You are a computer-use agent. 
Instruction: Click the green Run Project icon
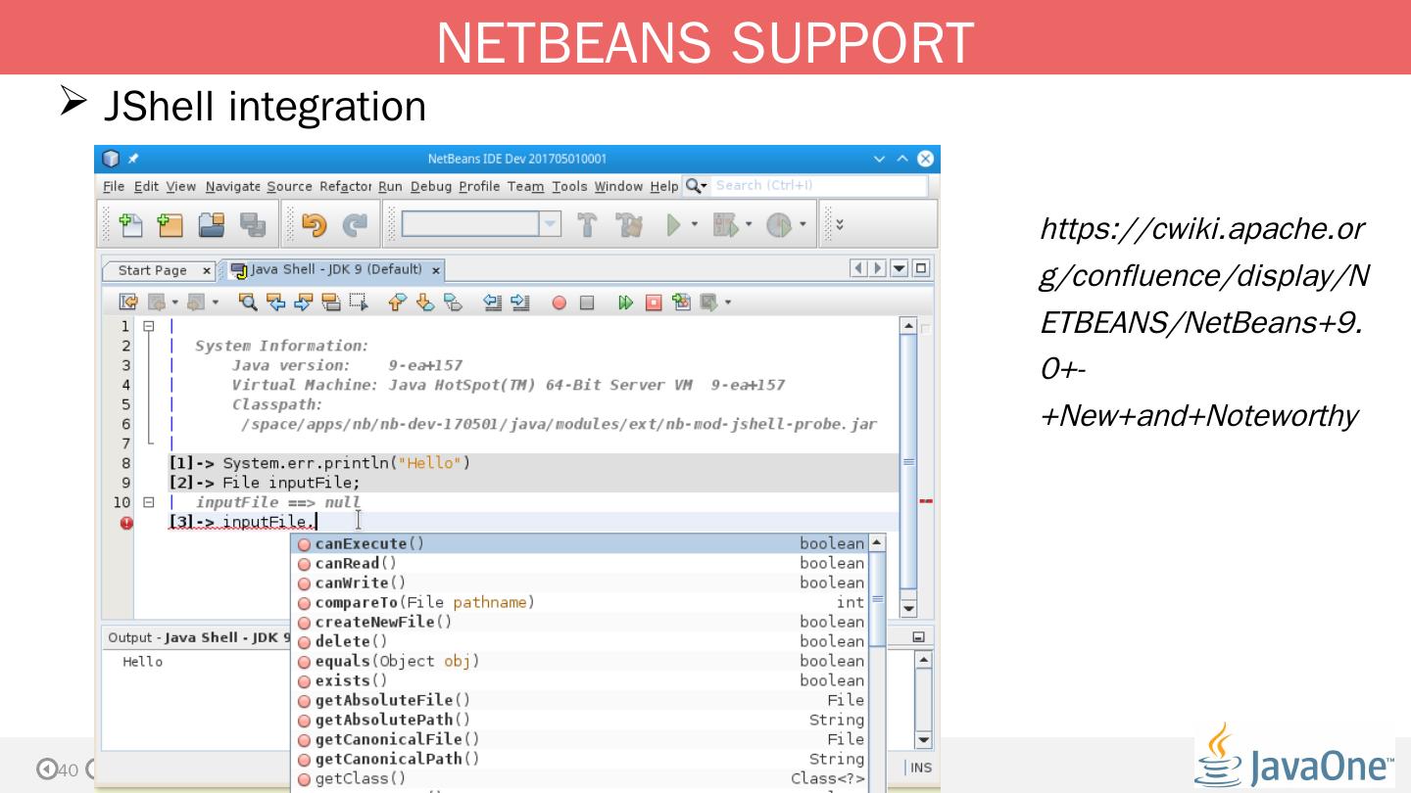coord(674,224)
